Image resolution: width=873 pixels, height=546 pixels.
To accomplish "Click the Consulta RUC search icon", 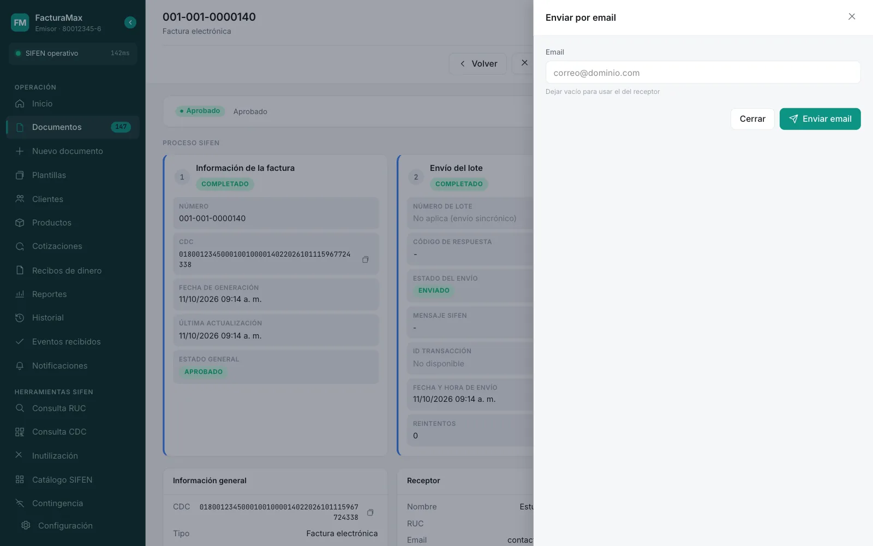I will click(20, 408).
